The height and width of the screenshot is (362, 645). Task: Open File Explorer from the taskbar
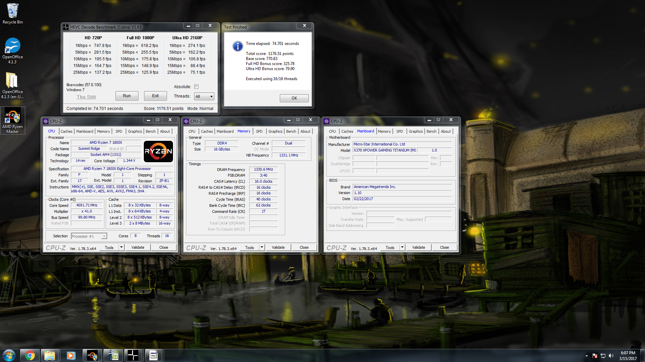(x=50, y=355)
